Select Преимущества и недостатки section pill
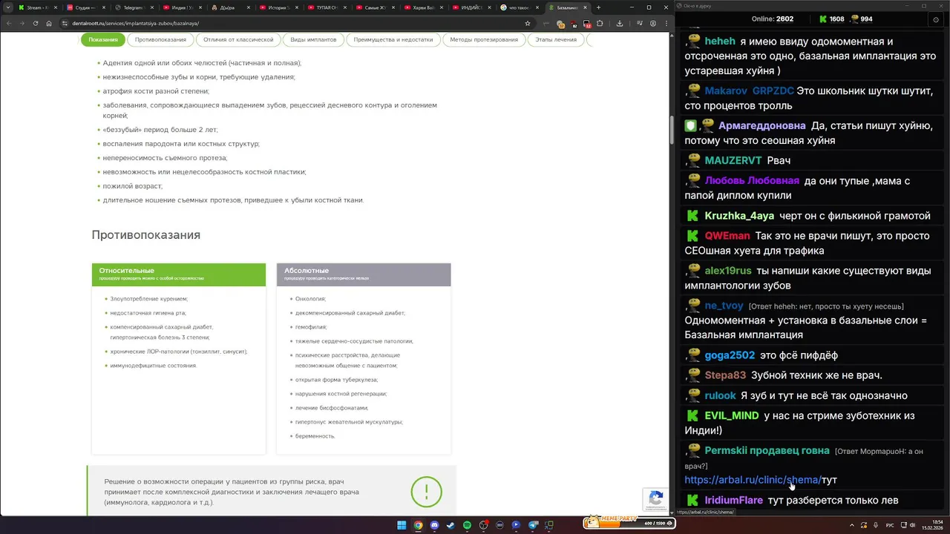The height and width of the screenshot is (534, 950). pos(393,39)
